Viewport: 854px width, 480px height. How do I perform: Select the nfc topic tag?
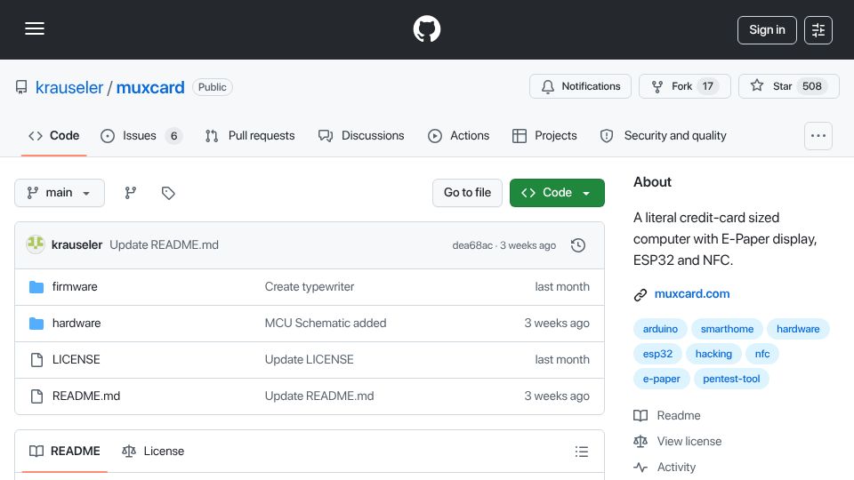[762, 355]
